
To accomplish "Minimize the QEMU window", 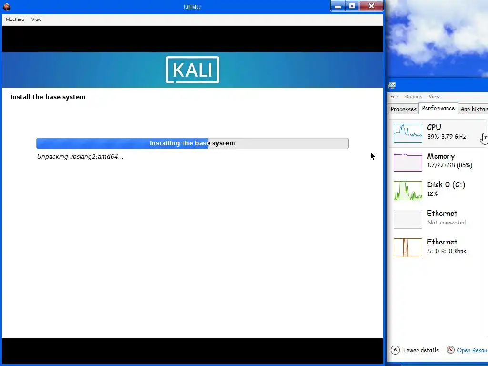I will pyautogui.click(x=338, y=6).
